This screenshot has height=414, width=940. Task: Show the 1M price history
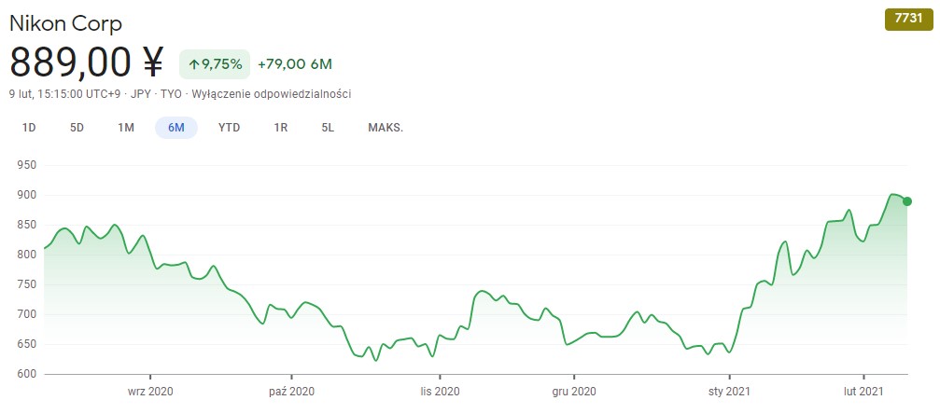[126, 128]
